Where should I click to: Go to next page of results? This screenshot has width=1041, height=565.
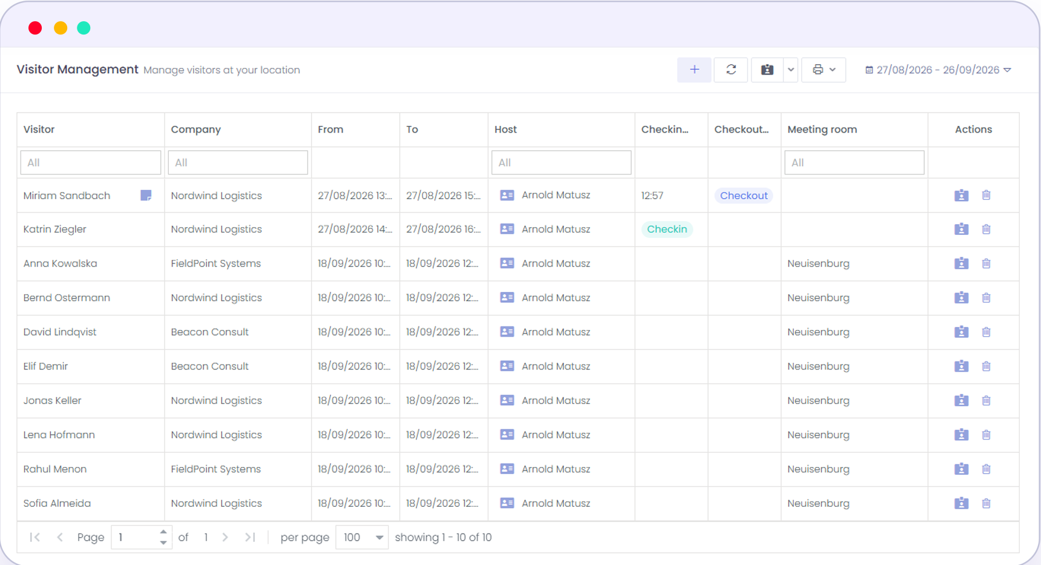(225, 537)
